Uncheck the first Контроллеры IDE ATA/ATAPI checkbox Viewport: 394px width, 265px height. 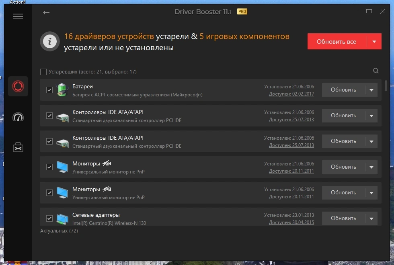49,116
